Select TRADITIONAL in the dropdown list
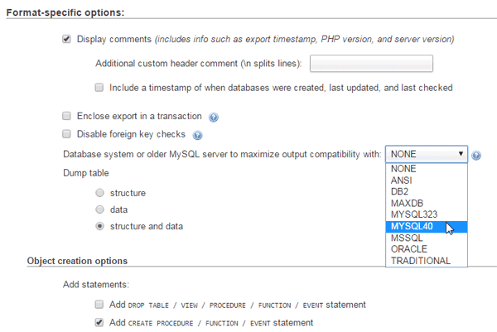497x332 pixels. [427, 261]
